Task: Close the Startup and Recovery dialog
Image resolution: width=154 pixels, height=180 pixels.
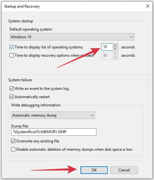Action: (147, 6)
